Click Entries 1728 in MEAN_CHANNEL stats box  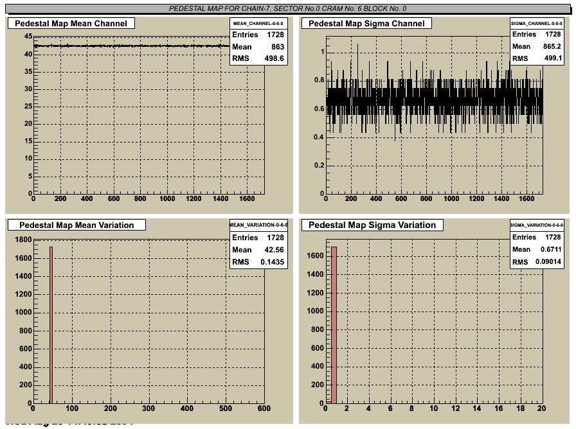pyautogui.click(x=258, y=35)
